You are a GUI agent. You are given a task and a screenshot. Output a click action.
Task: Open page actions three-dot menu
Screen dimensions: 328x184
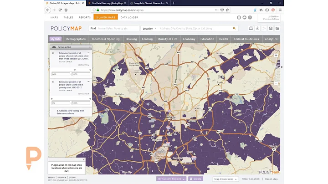[217, 10]
